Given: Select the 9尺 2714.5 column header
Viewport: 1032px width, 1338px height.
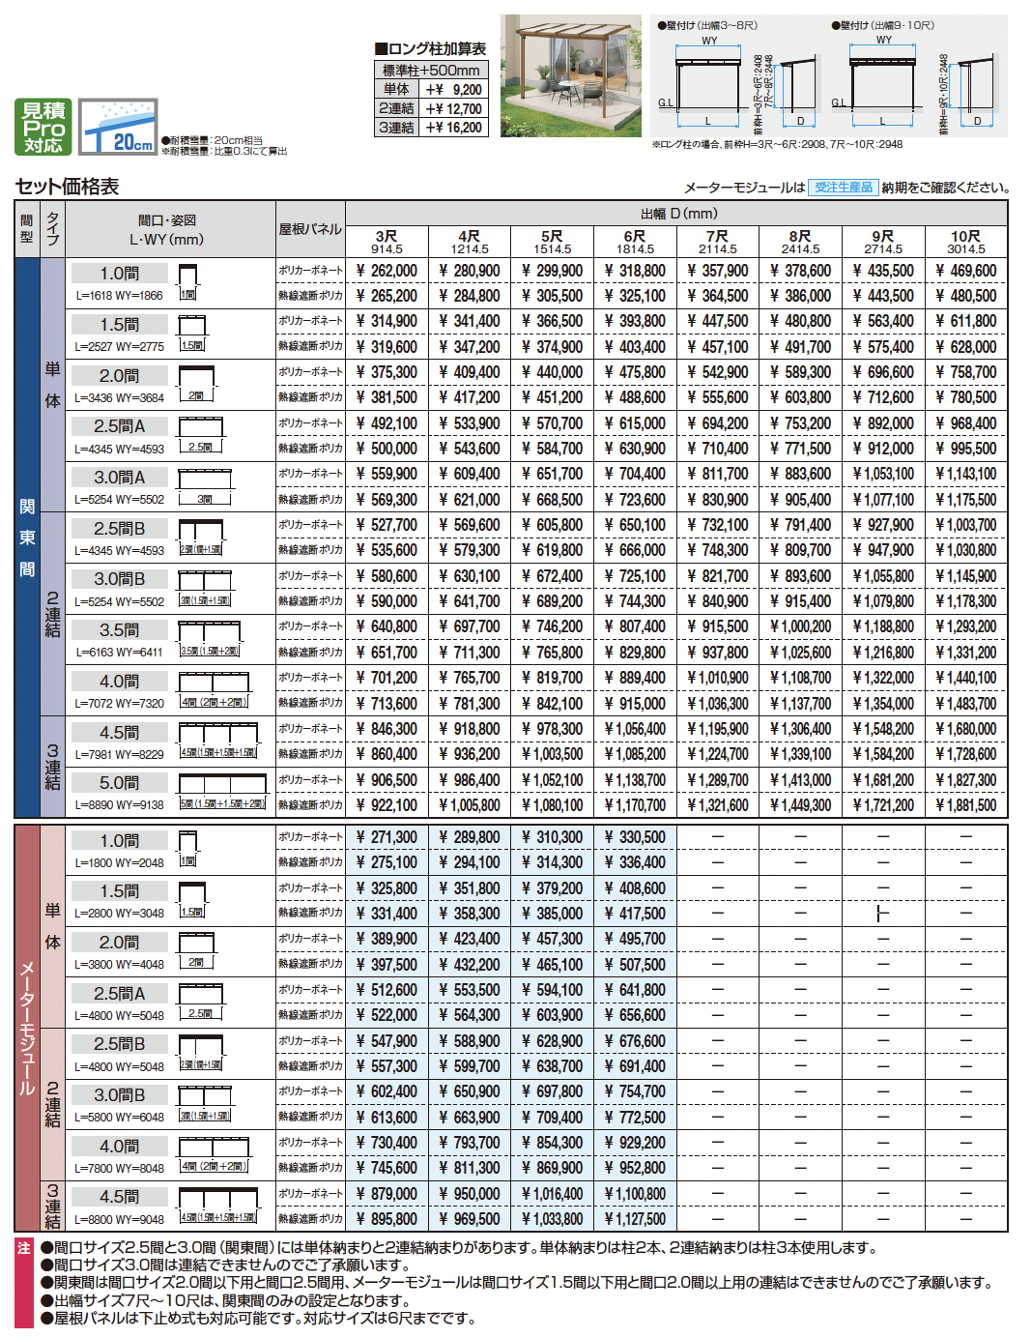Looking at the screenshot, I should 883,242.
